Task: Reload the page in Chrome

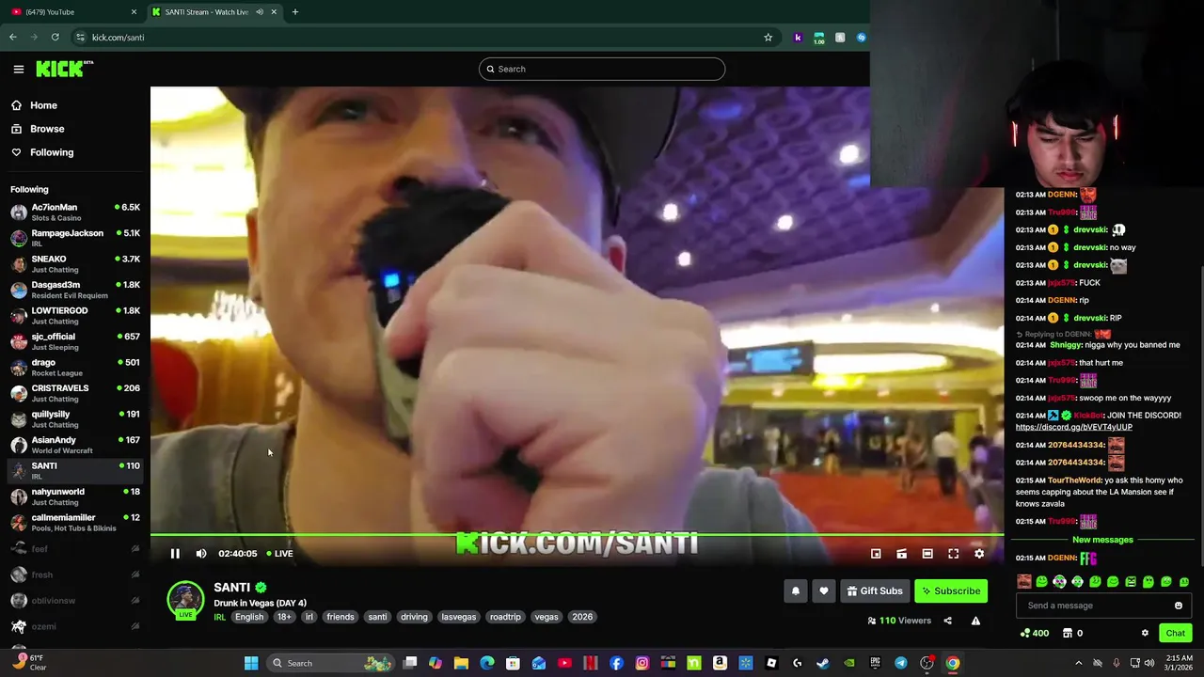Action: 55,38
